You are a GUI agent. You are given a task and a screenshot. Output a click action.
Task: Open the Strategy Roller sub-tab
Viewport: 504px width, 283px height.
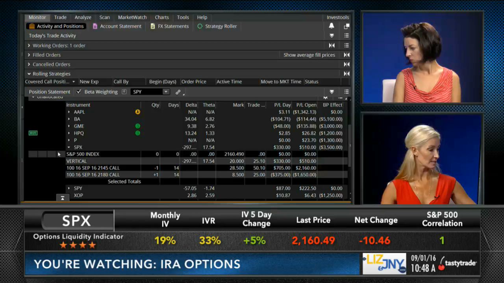[x=217, y=26]
